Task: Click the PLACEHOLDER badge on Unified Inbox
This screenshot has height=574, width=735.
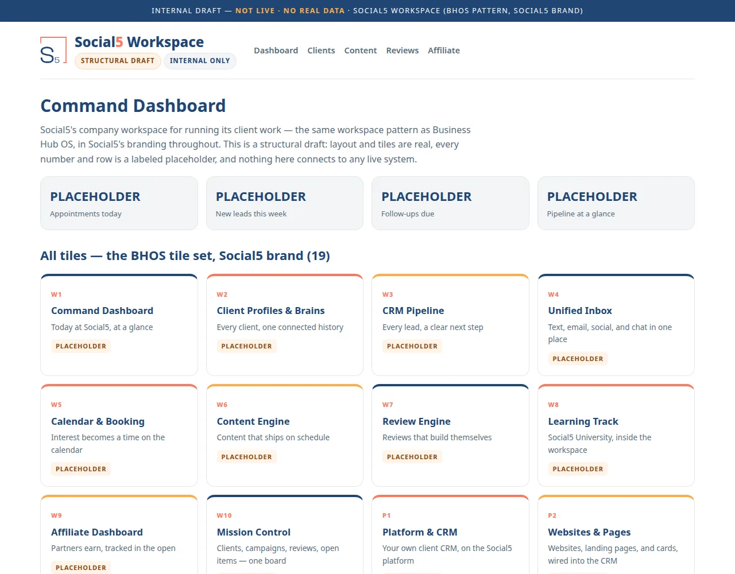Action: (x=578, y=359)
